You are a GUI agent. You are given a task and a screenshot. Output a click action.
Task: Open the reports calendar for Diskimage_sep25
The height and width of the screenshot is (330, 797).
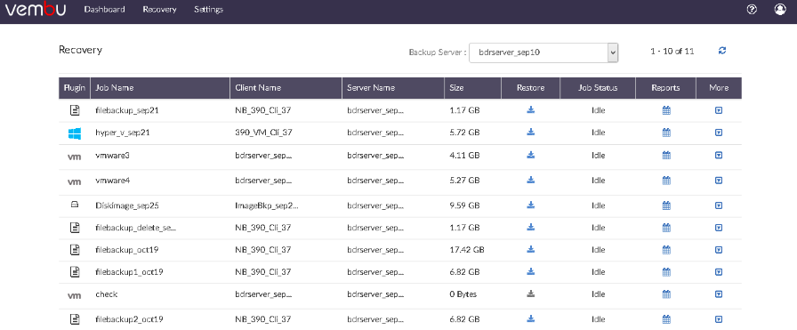(x=666, y=205)
